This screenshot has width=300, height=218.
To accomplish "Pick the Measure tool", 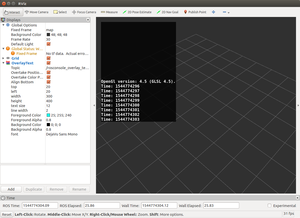I will pyautogui.click(x=109, y=12).
